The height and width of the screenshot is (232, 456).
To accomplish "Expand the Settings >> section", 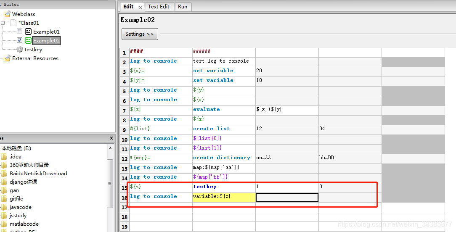I will pos(140,34).
